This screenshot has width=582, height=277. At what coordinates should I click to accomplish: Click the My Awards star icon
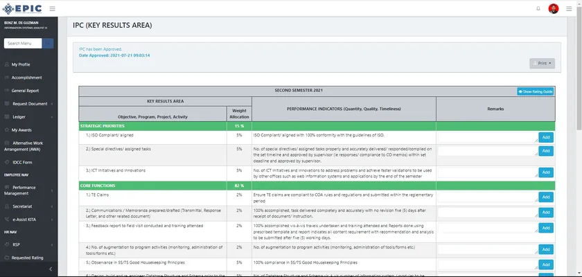7,130
